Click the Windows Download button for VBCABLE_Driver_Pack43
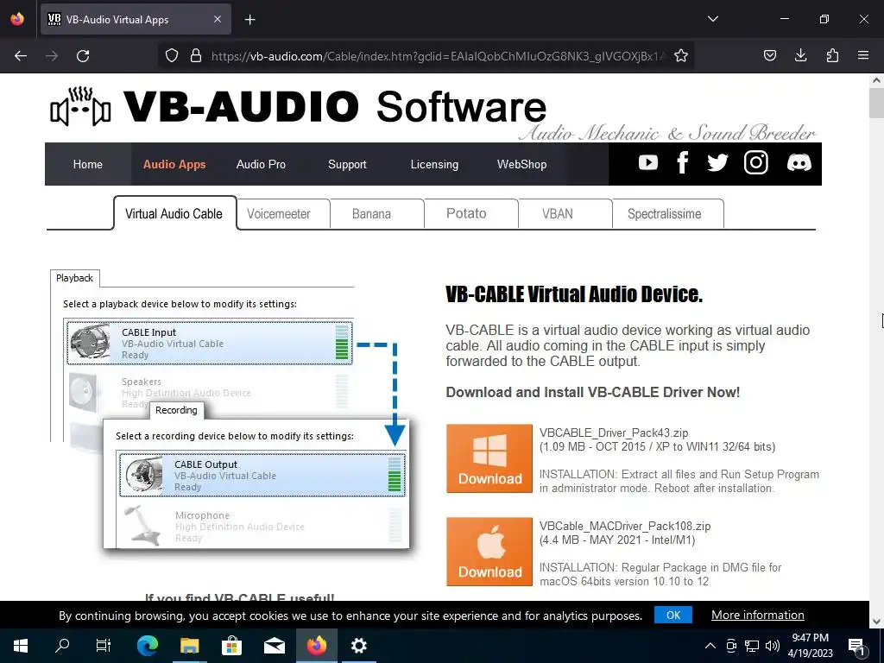Image resolution: width=884 pixels, height=663 pixels. coord(489,458)
